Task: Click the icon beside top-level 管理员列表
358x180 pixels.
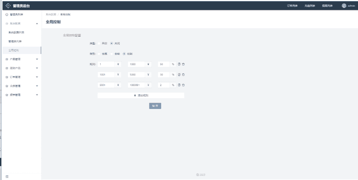Action: point(7,15)
